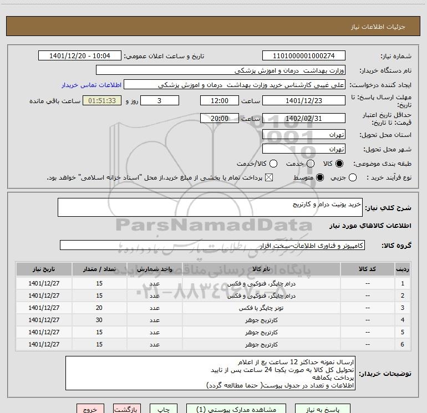The image size is (427, 413).
Task: Click the تاریخ نیاز column header
Action: [44, 269]
